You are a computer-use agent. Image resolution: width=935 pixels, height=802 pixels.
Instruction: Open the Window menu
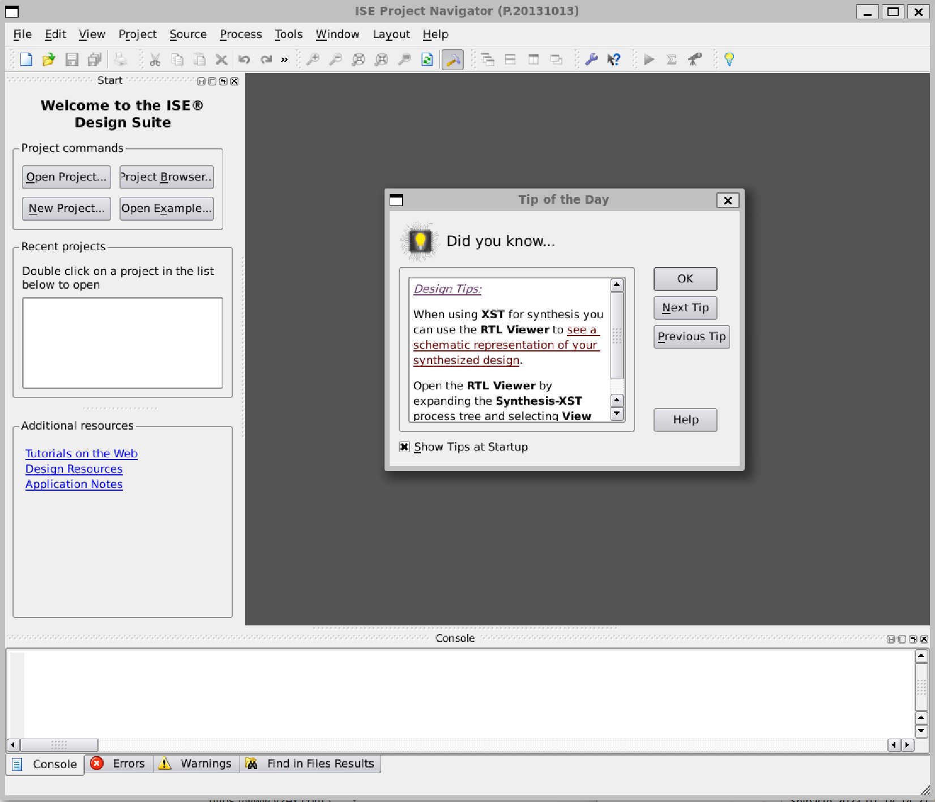[x=338, y=34]
